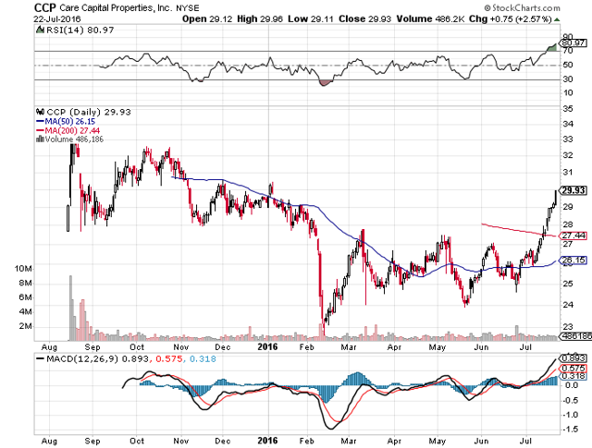This screenshot has height=448, width=592.
Task: Click the Jul label under the MACD panel
Action: click(525, 441)
